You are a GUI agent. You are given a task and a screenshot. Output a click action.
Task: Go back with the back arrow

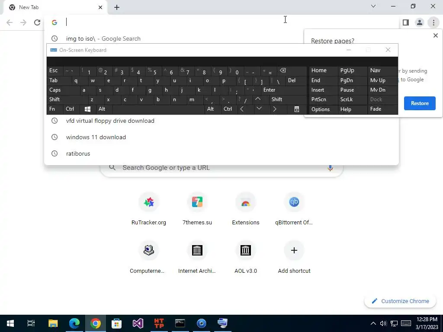10,22
